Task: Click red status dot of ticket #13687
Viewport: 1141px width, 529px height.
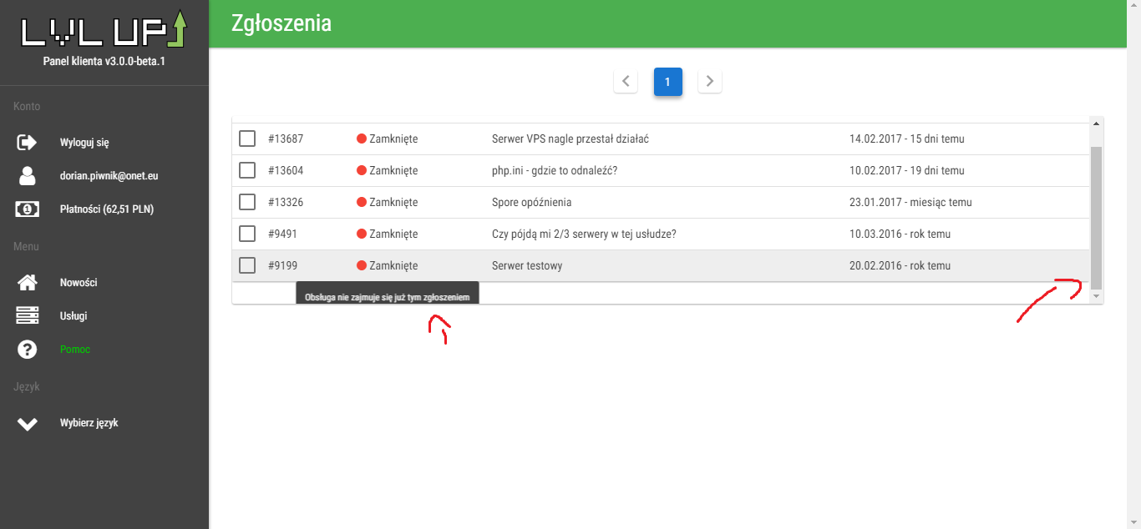Action: pos(362,139)
